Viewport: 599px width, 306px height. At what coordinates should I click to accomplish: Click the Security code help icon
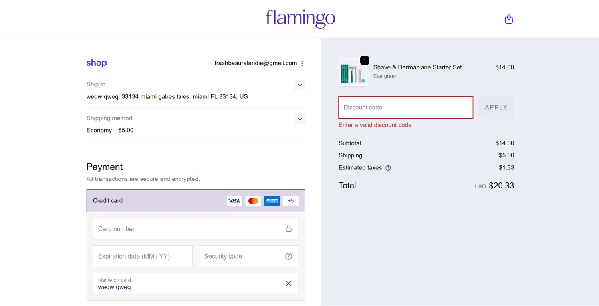[288, 256]
